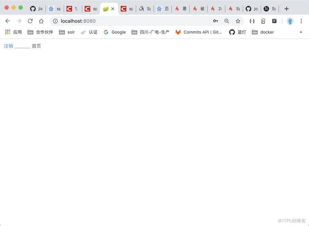The width and height of the screenshot is (309, 226).
Task: Switch to the GitHub tab labeled jo
Action: coord(252,9)
